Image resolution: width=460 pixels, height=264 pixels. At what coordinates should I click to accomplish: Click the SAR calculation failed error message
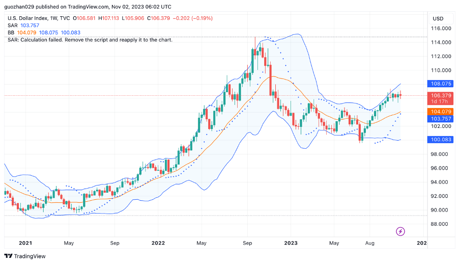click(90, 40)
